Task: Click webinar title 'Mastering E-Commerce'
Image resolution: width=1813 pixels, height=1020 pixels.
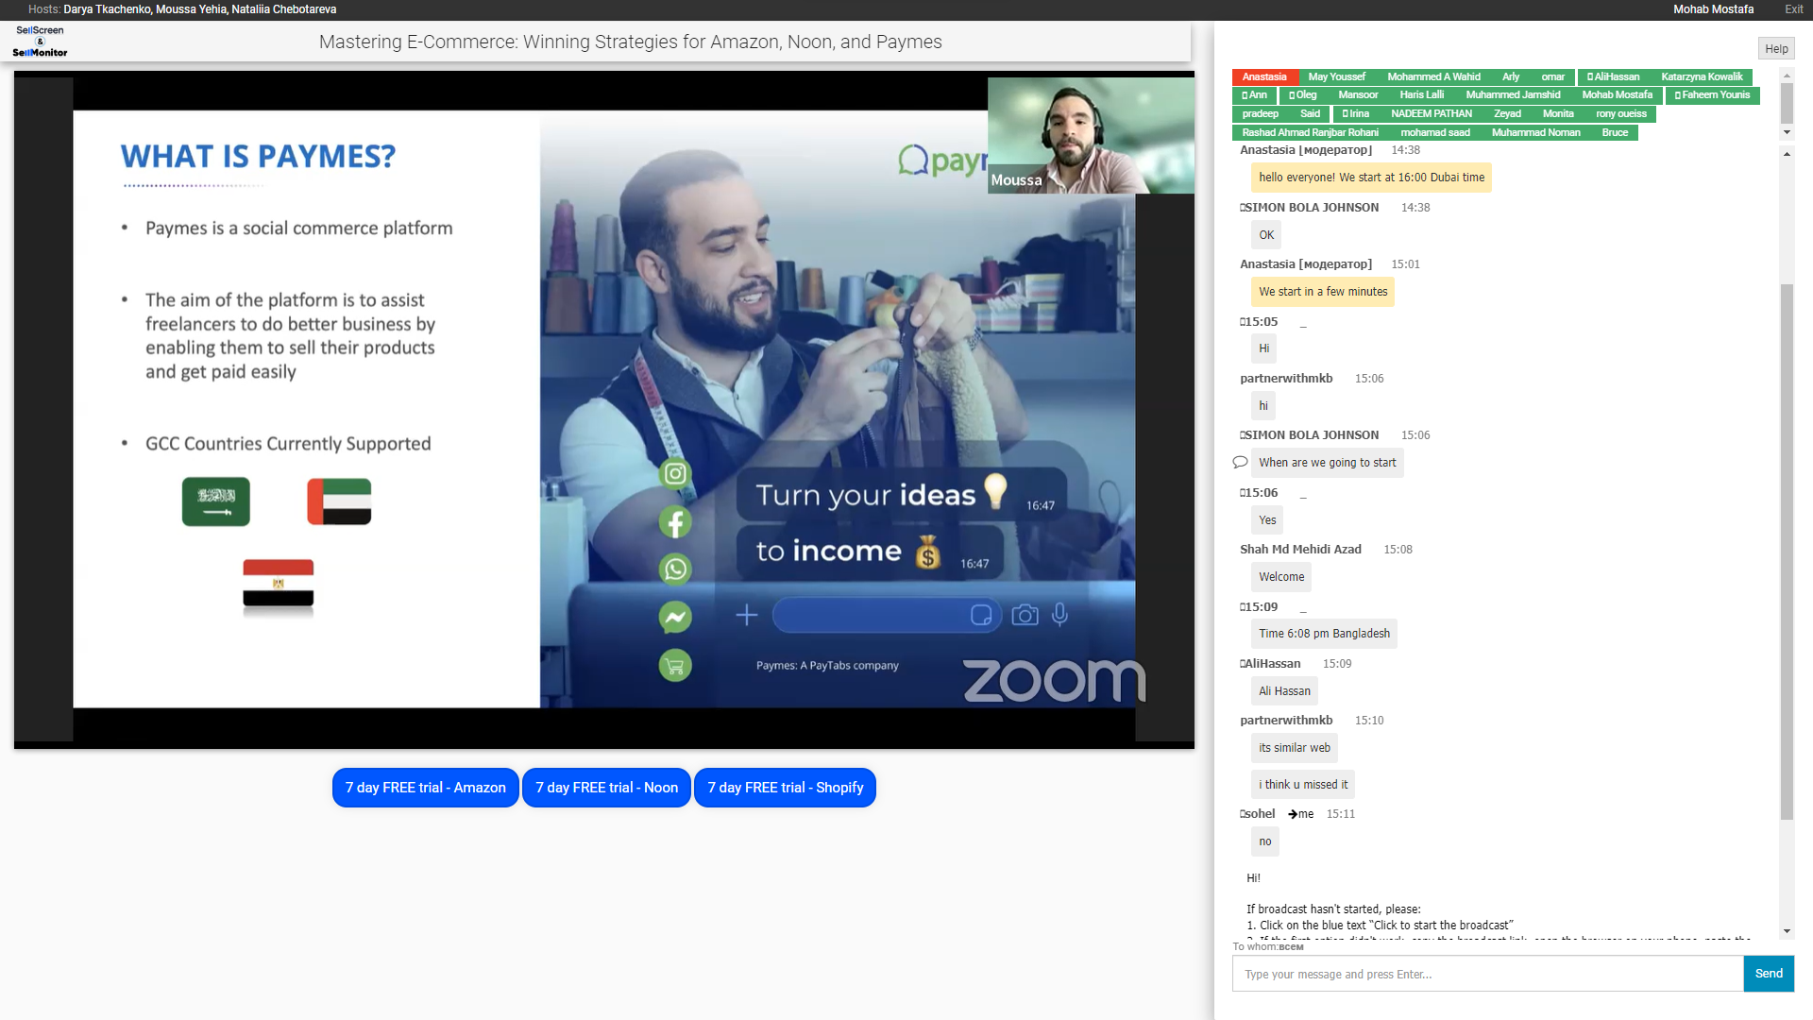Action: tap(631, 42)
